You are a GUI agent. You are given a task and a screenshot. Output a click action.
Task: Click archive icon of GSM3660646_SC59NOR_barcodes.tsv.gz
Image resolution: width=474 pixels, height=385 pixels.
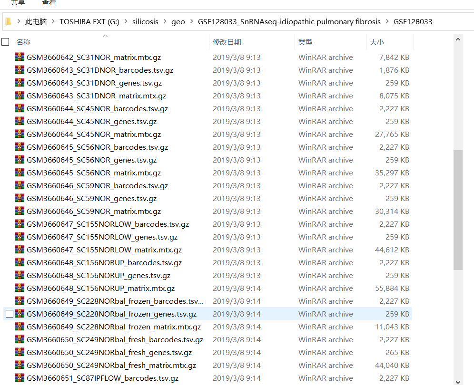tap(20, 185)
